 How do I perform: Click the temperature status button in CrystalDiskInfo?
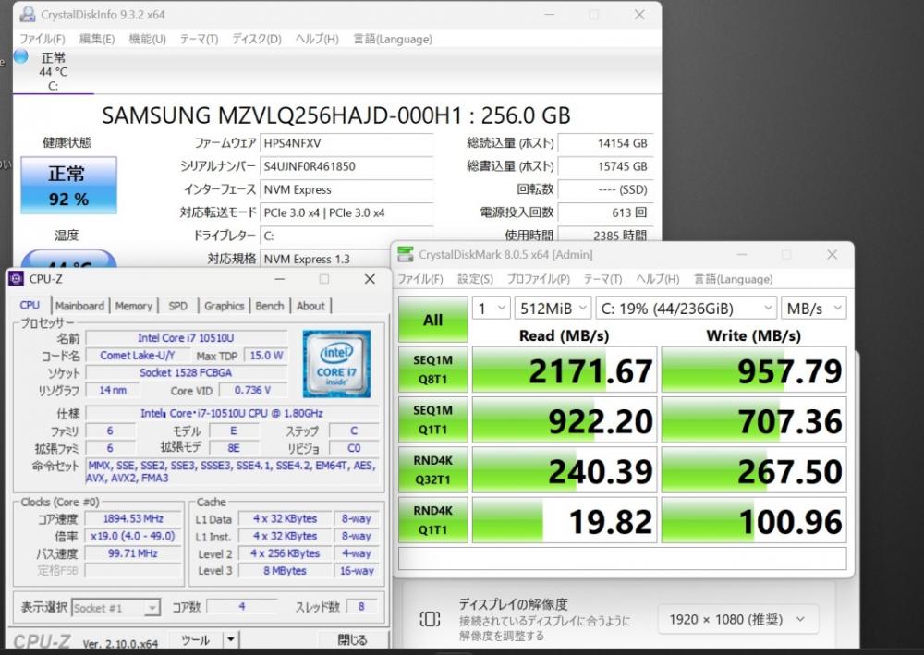pyautogui.click(x=69, y=260)
